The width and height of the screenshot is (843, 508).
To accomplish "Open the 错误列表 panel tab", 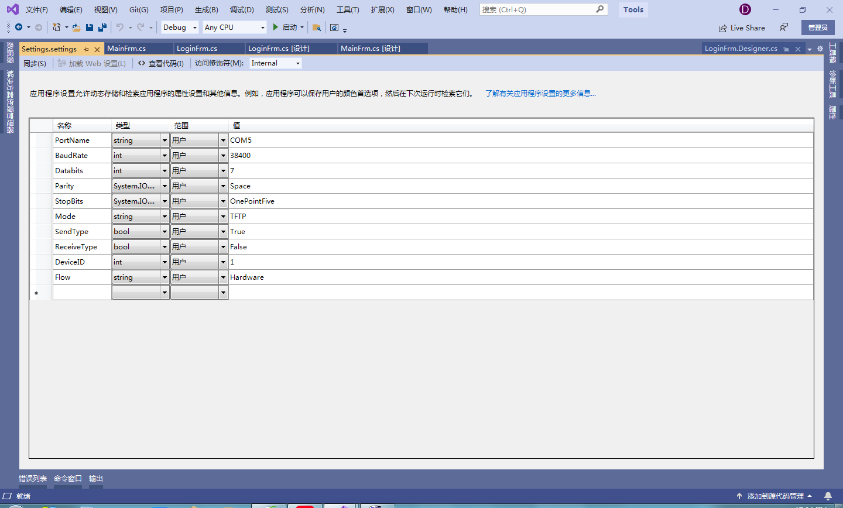I will 33,479.
